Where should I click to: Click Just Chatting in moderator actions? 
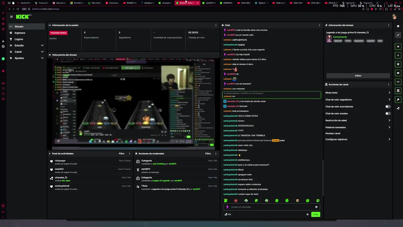159,164
